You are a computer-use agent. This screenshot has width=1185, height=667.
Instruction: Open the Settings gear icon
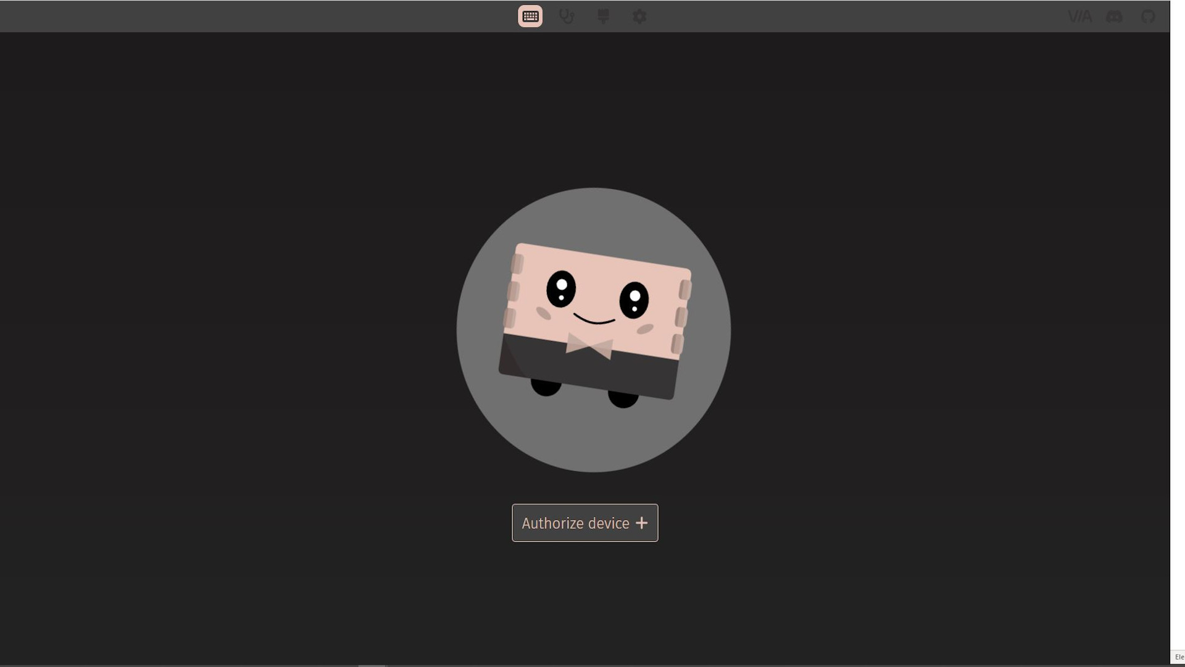[x=639, y=16]
